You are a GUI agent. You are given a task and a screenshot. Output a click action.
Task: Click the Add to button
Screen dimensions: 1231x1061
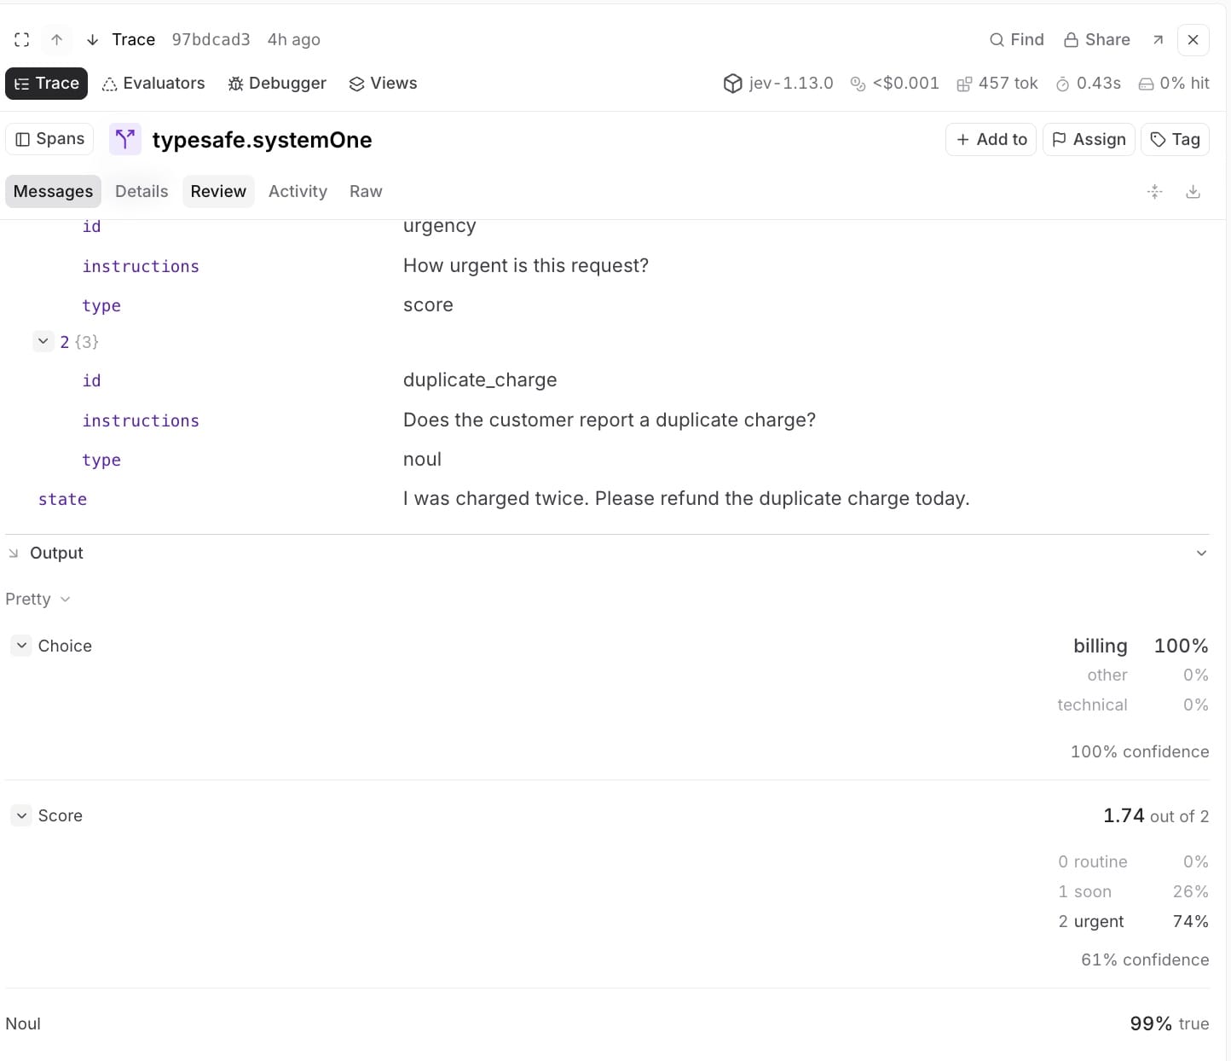pos(991,139)
